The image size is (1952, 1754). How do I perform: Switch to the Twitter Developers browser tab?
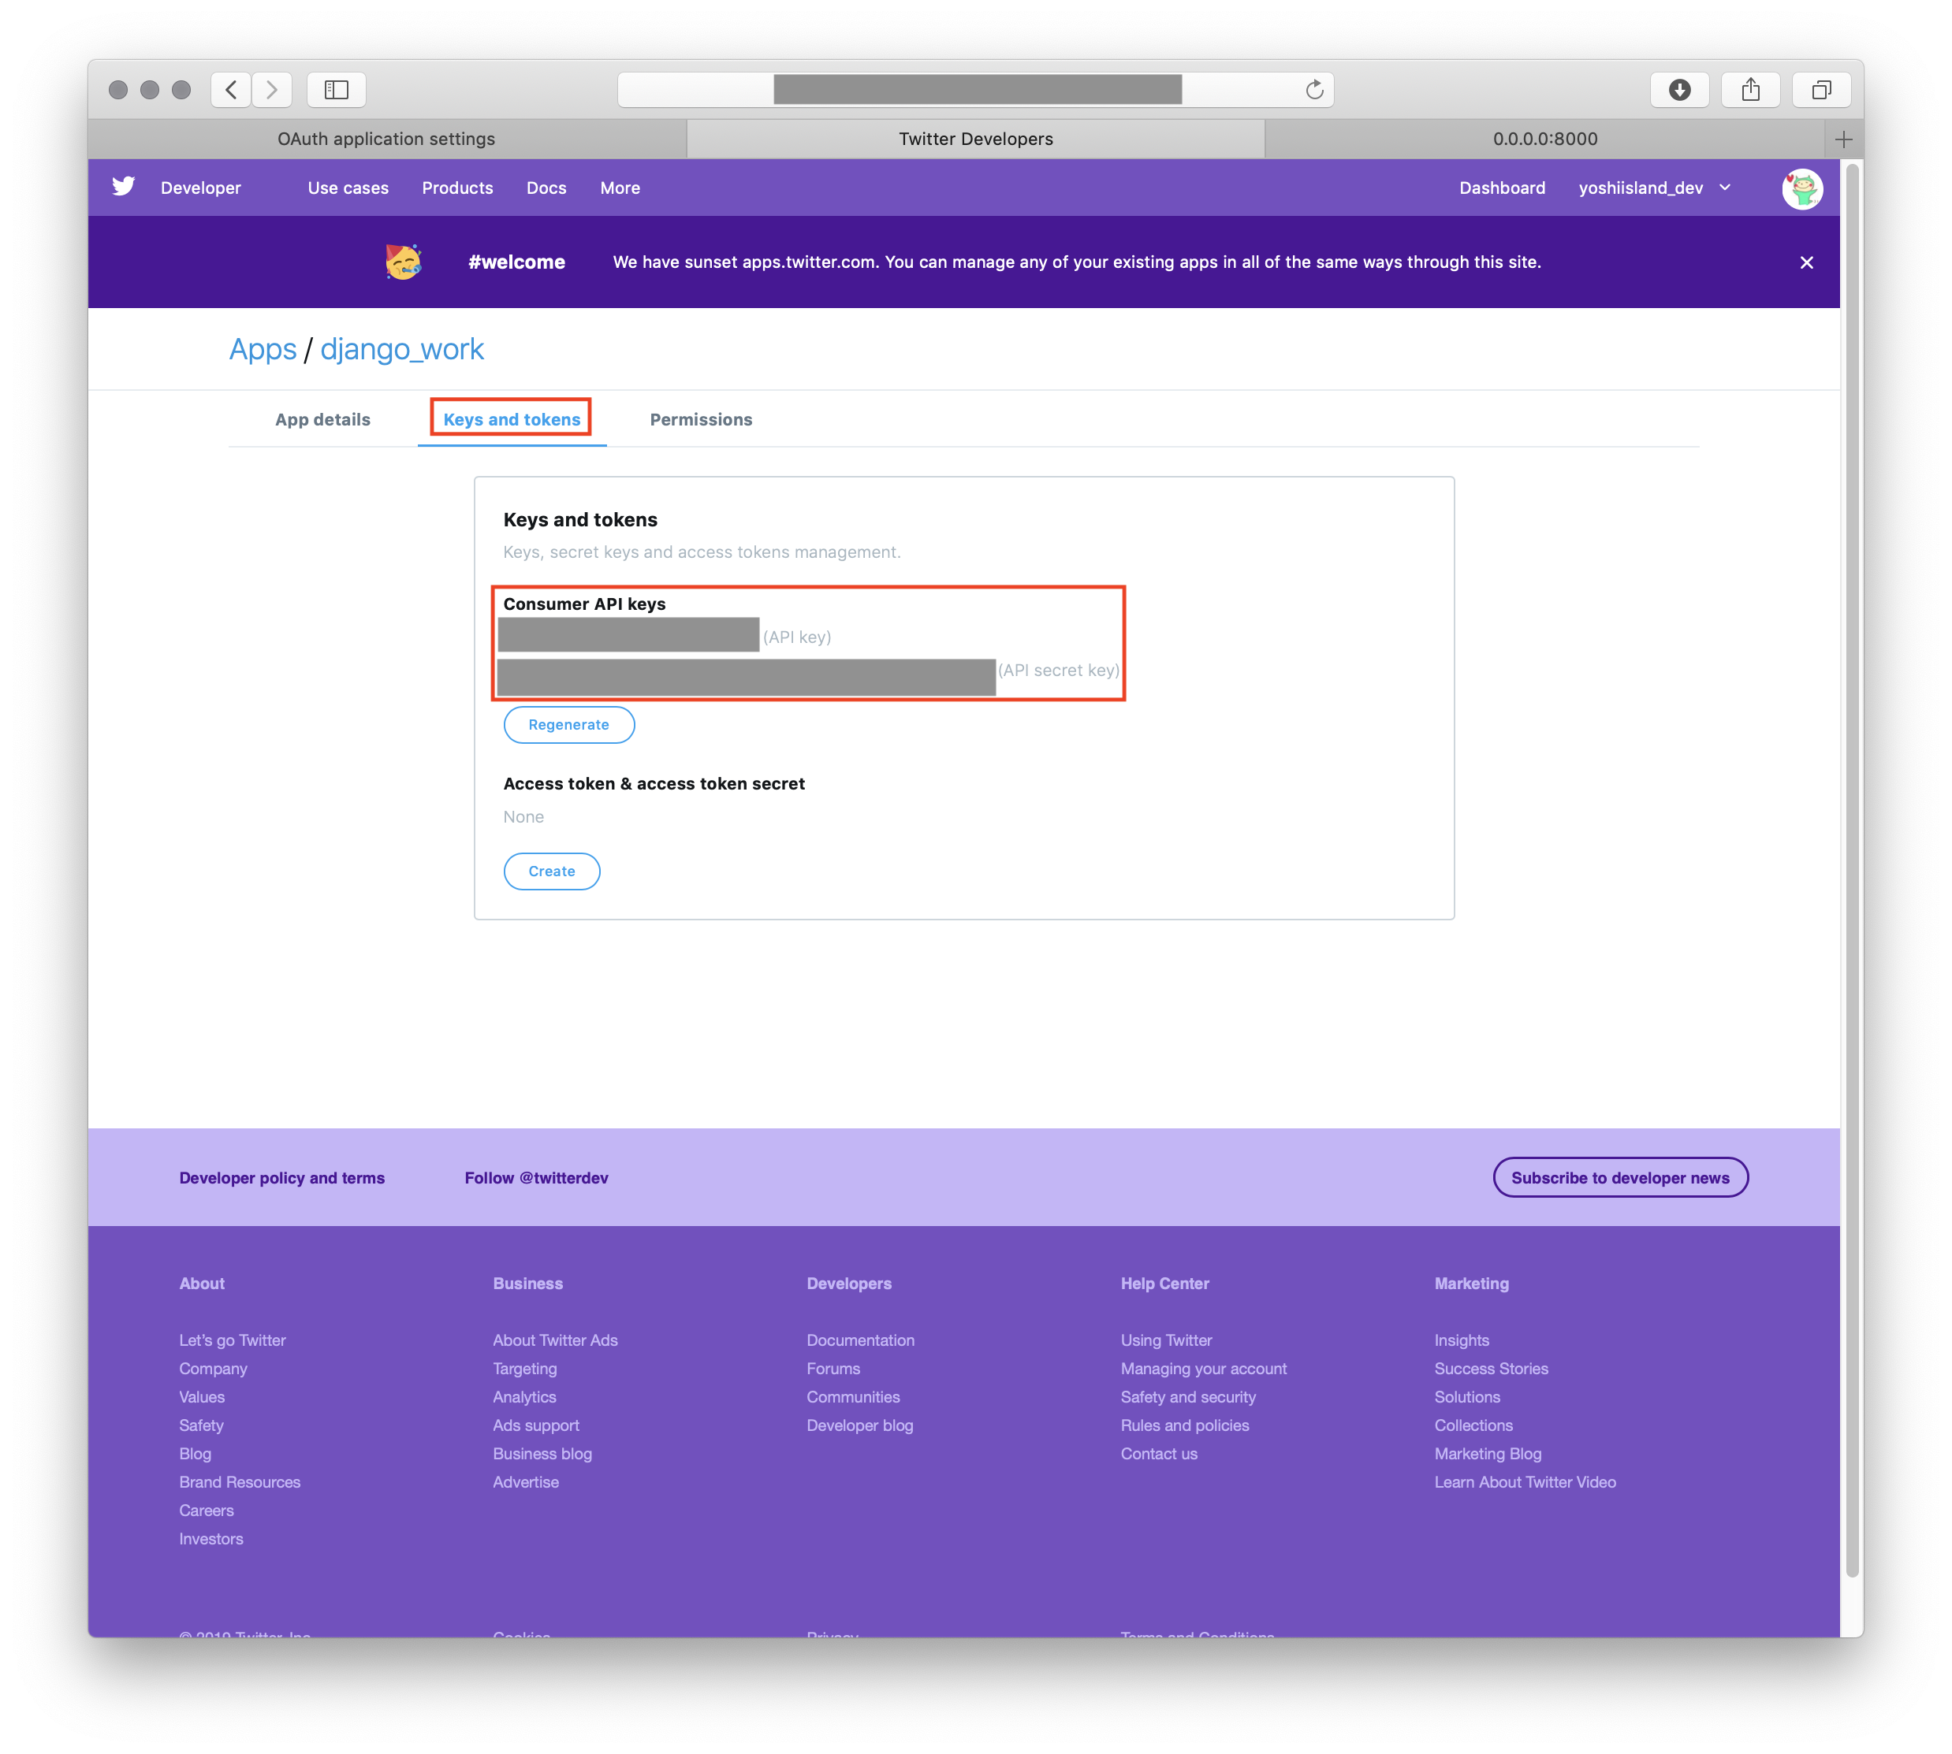[975, 139]
